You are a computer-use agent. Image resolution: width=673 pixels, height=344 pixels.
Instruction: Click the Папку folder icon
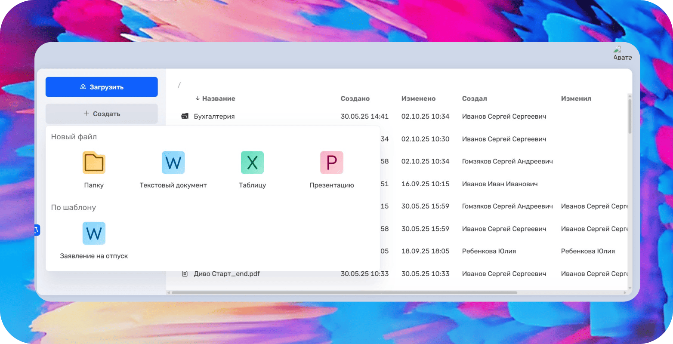coord(94,163)
